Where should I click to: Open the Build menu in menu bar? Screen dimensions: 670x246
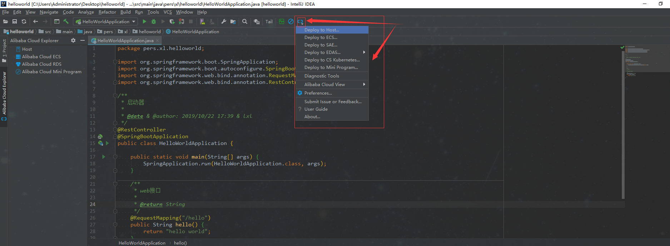[125, 12]
